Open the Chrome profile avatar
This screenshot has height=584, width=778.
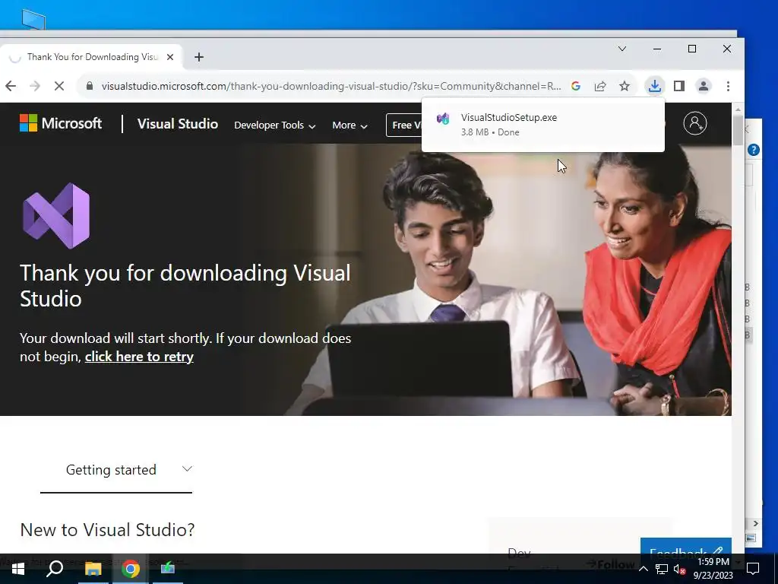(x=703, y=86)
